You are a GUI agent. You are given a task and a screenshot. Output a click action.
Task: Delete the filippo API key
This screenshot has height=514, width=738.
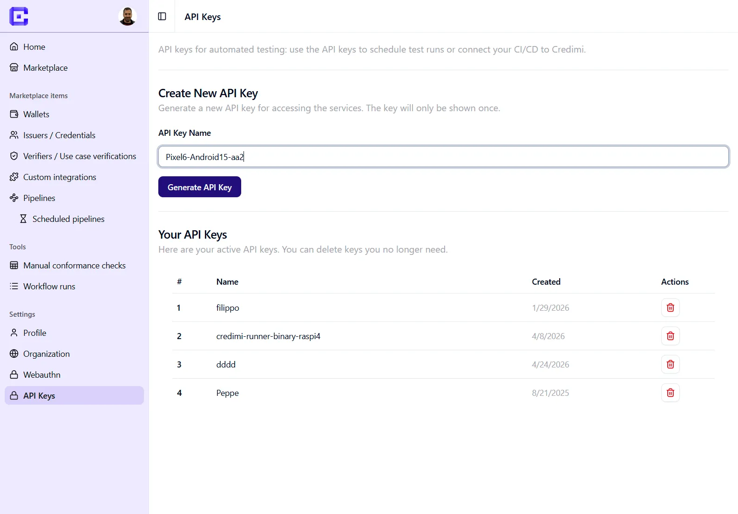(x=670, y=307)
